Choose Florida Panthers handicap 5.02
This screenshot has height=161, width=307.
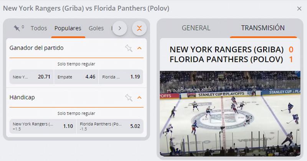pos(110,126)
